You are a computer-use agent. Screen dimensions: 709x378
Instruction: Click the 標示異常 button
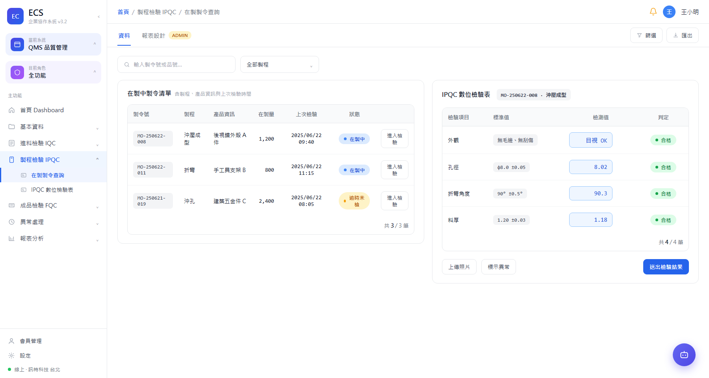(x=499, y=267)
